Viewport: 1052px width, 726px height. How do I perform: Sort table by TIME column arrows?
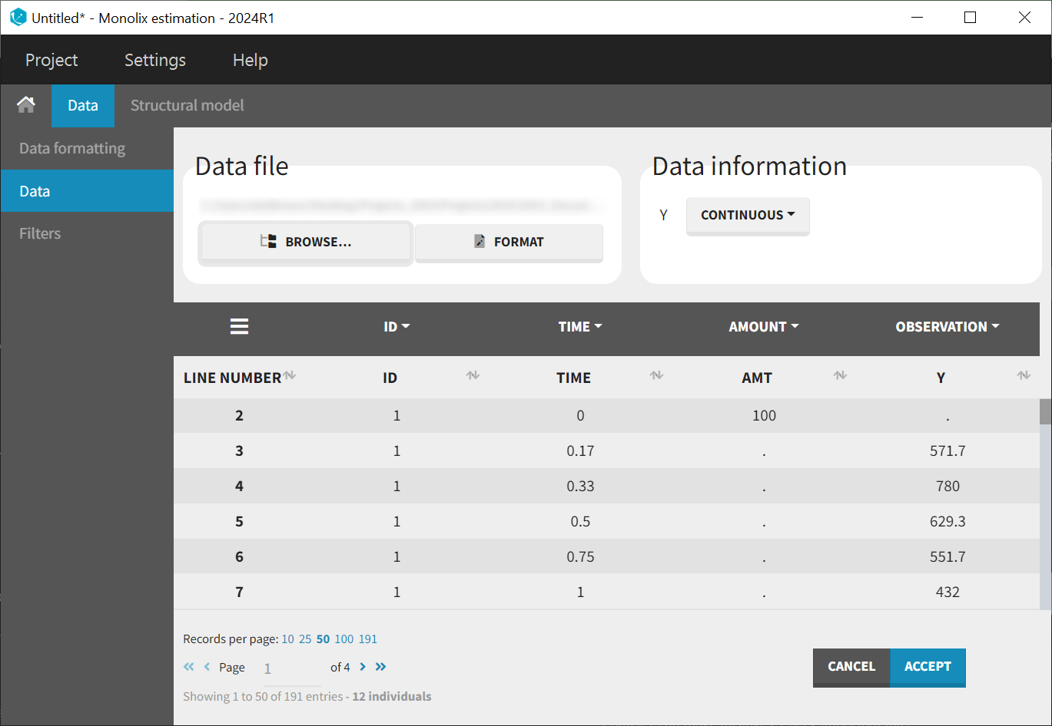pos(656,375)
